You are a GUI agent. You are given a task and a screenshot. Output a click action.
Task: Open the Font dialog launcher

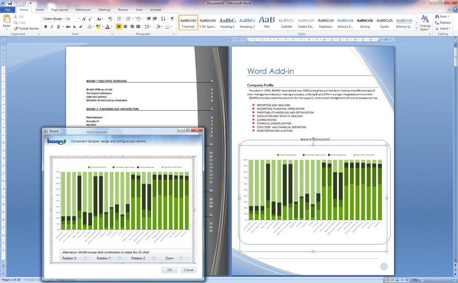coord(112,34)
